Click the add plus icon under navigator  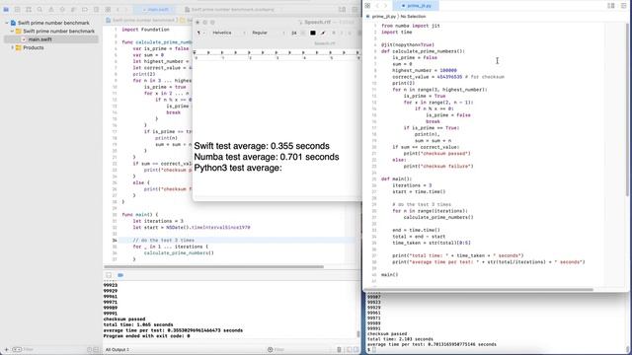(x=6, y=349)
